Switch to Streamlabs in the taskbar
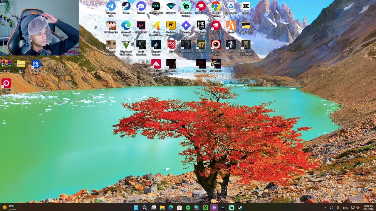 pos(231,207)
